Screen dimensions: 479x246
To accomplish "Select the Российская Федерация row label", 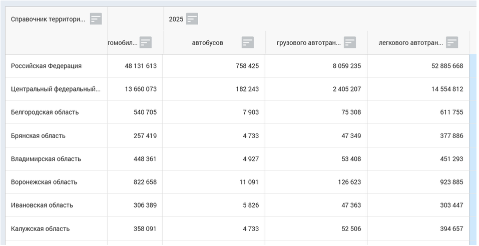I will point(46,66).
